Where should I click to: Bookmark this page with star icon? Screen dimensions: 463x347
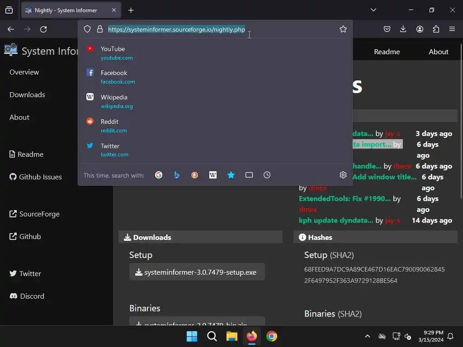coord(343,29)
